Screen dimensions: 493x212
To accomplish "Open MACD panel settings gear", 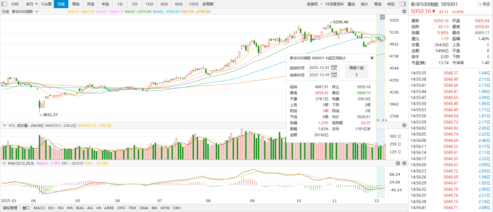I will point(404,163).
